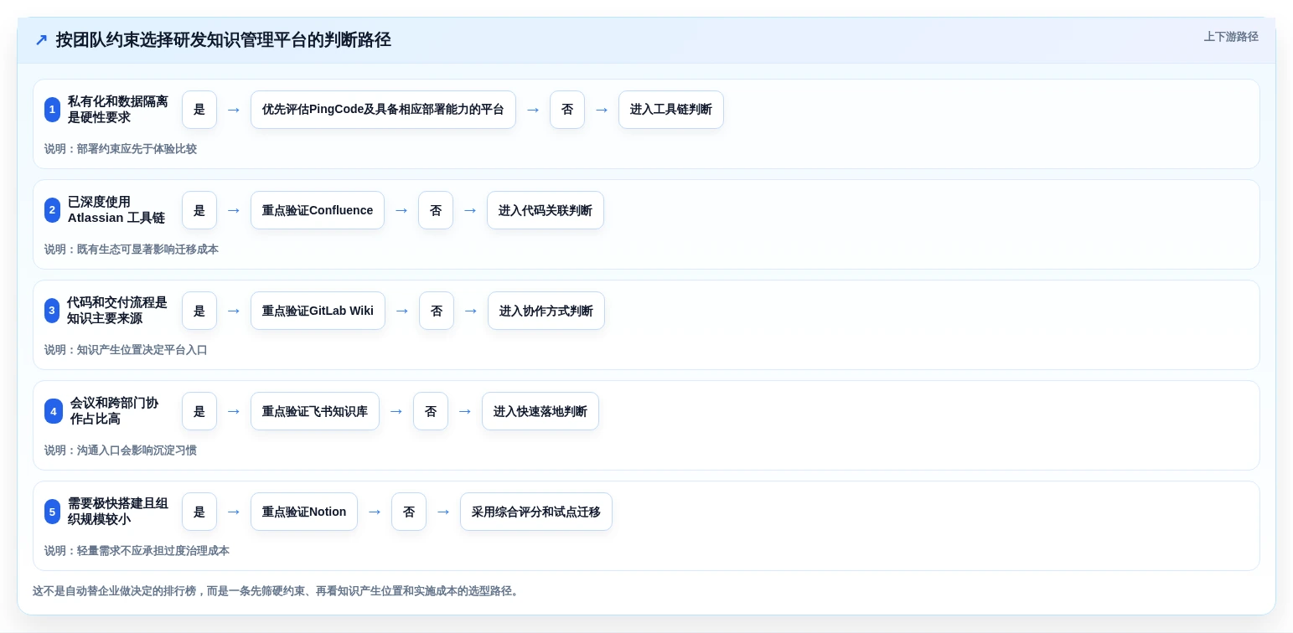Click the question 私有化和数据隔离是硬性要求
Screen dimensions: 1293x633
[x=118, y=110]
